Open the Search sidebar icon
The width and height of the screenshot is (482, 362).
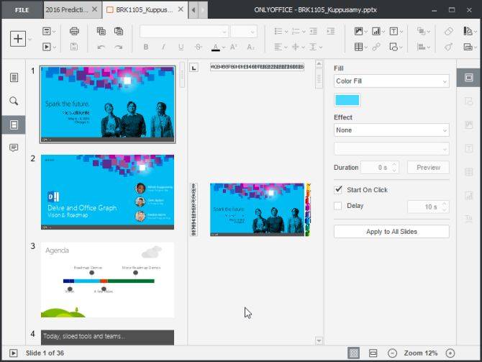tap(14, 101)
